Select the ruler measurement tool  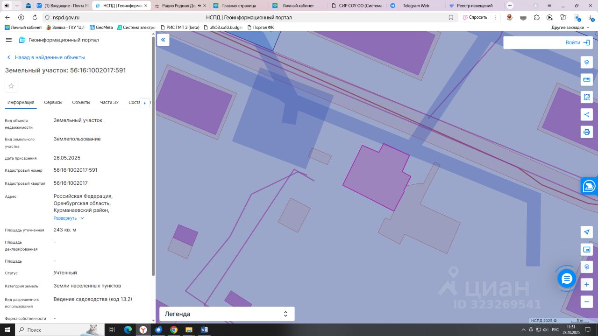[x=587, y=80]
